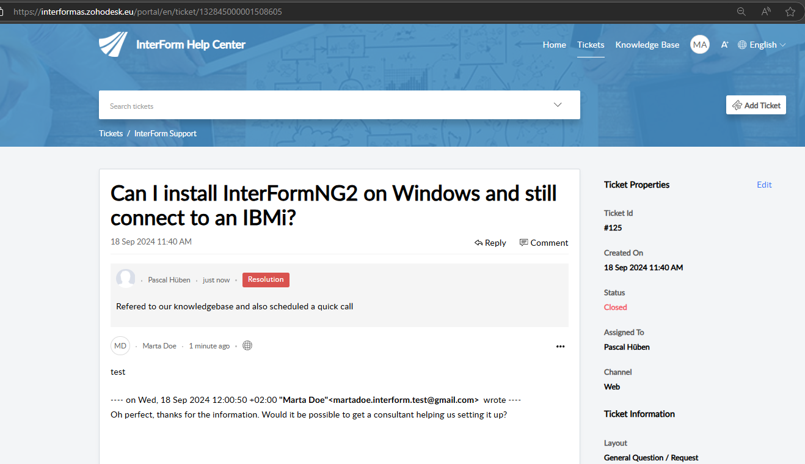Click the ticket title heading

click(x=333, y=205)
